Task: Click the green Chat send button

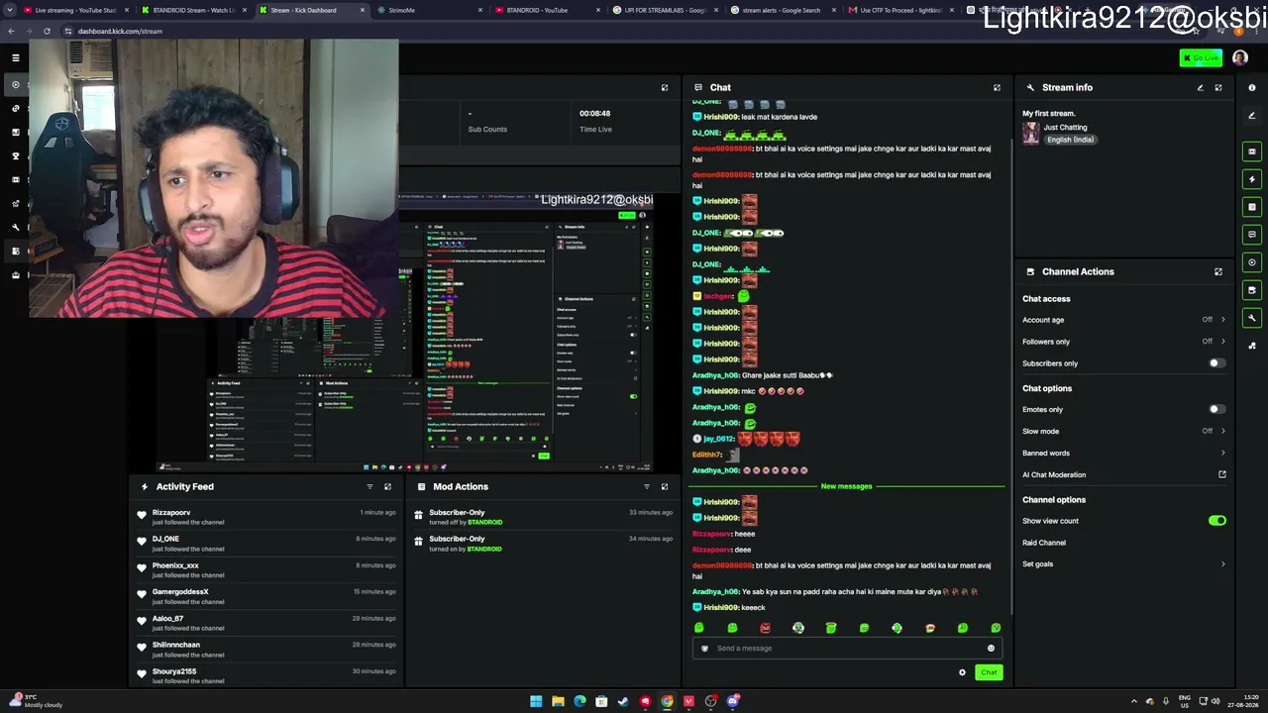Action: coord(989,672)
